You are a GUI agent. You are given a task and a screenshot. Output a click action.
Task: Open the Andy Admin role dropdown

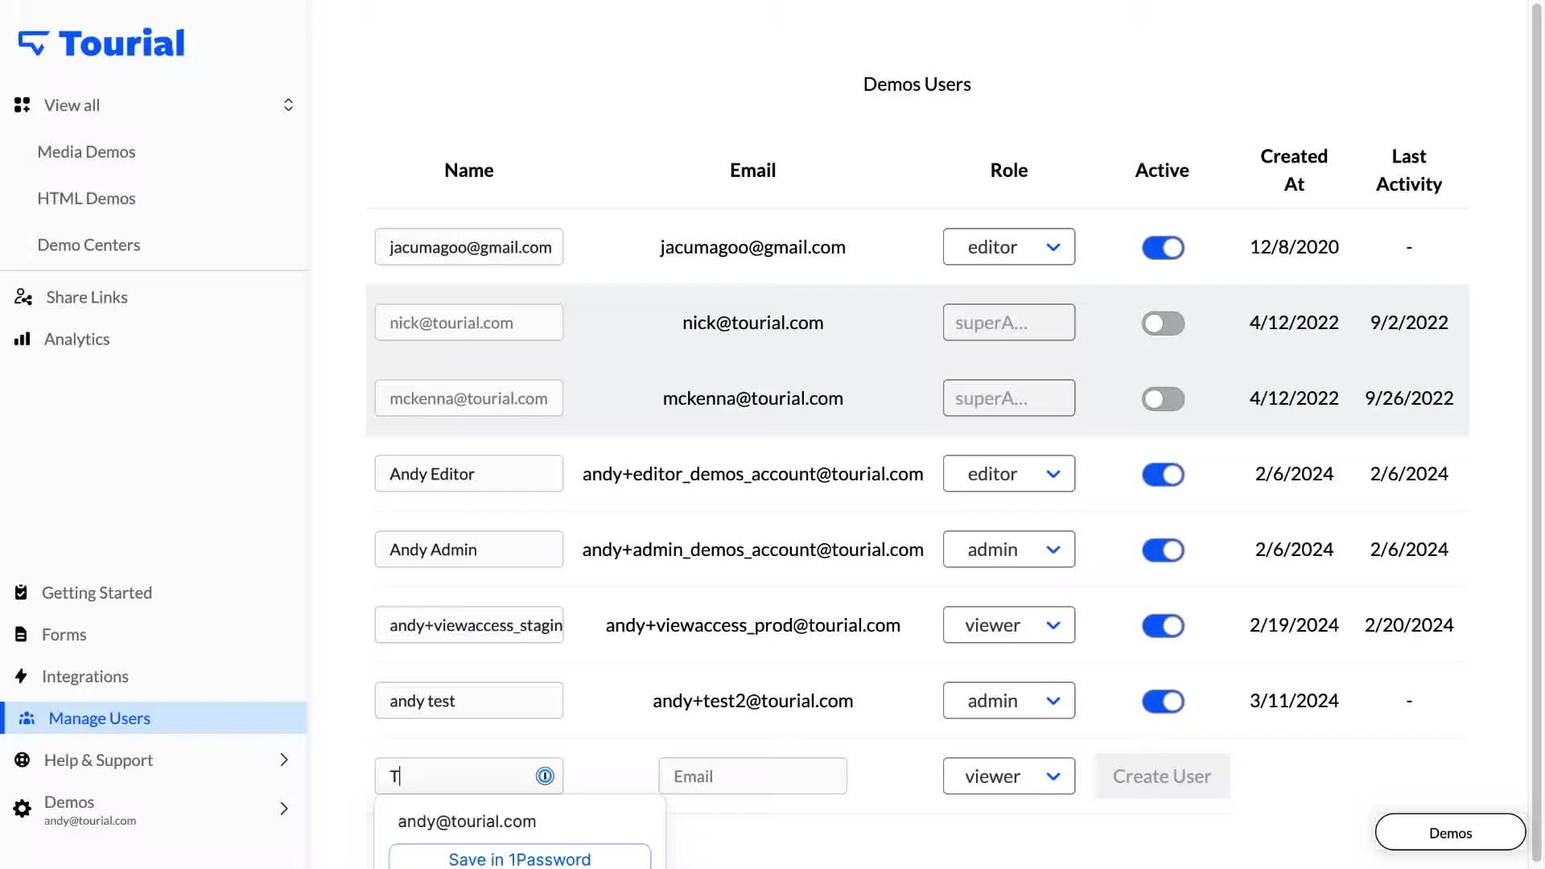coord(1009,550)
